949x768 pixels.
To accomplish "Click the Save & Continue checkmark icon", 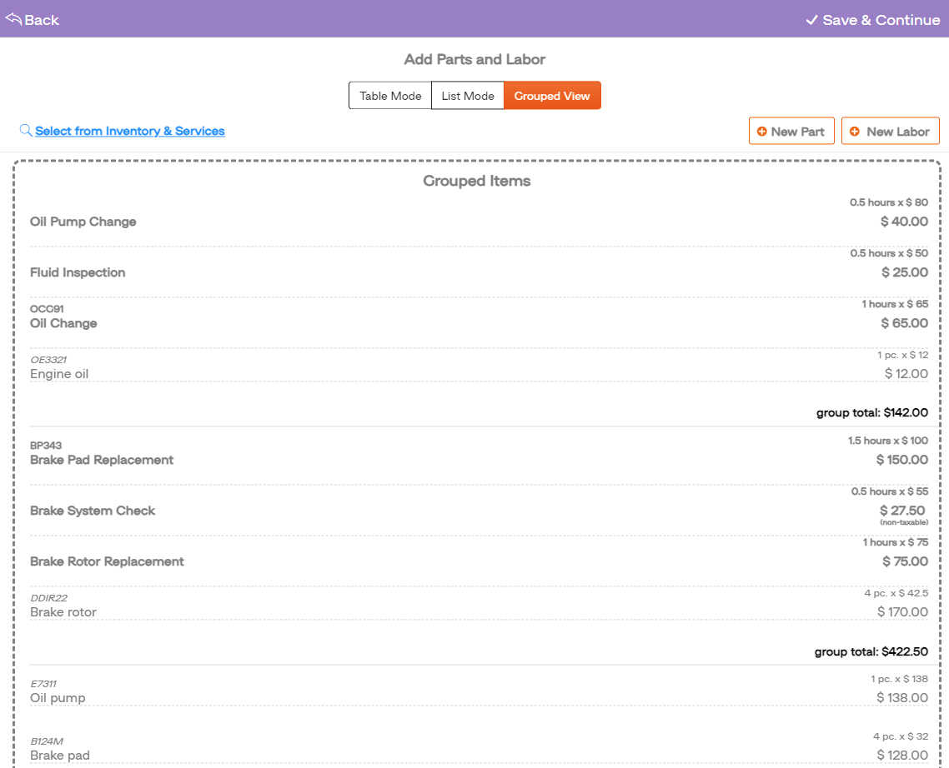I will point(811,20).
